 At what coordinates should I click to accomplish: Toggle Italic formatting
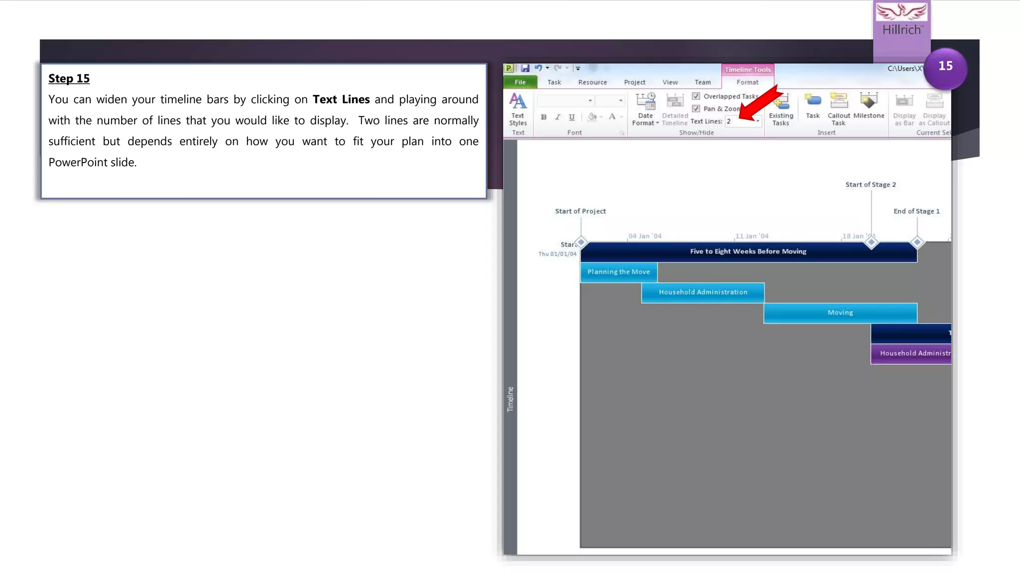pyautogui.click(x=558, y=117)
